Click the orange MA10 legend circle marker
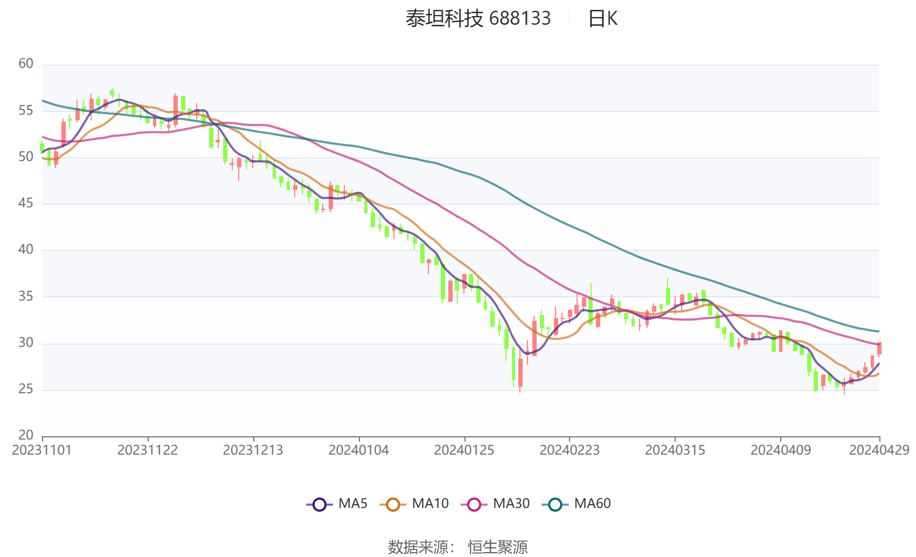The height and width of the screenshot is (557, 916). click(x=393, y=505)
